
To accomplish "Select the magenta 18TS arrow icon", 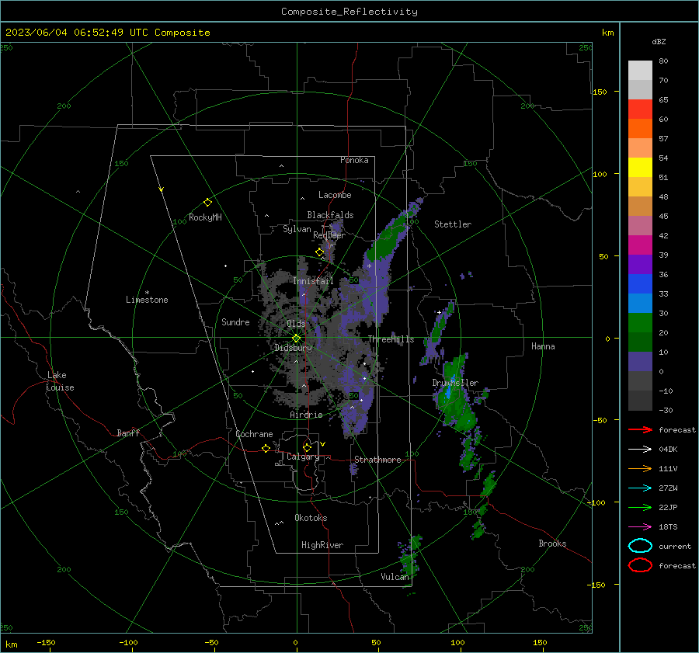I will [640, 527].
